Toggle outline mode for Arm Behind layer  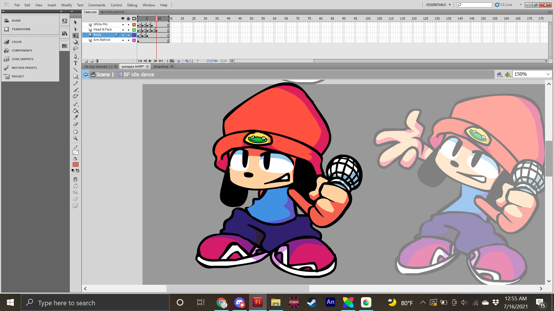click(134, 40)
